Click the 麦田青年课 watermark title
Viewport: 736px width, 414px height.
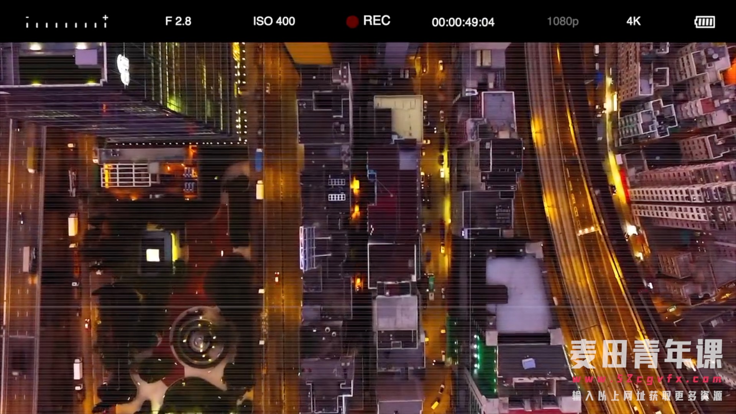tap(646, 354)
